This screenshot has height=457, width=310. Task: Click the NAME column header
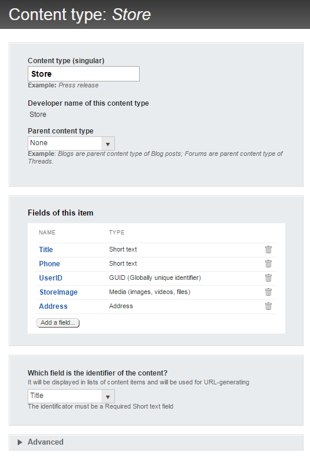[x=47, y=232]
